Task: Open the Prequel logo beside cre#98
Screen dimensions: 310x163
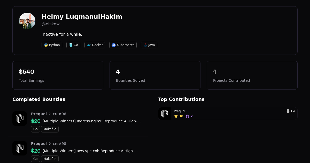Action: coord(20,148)
